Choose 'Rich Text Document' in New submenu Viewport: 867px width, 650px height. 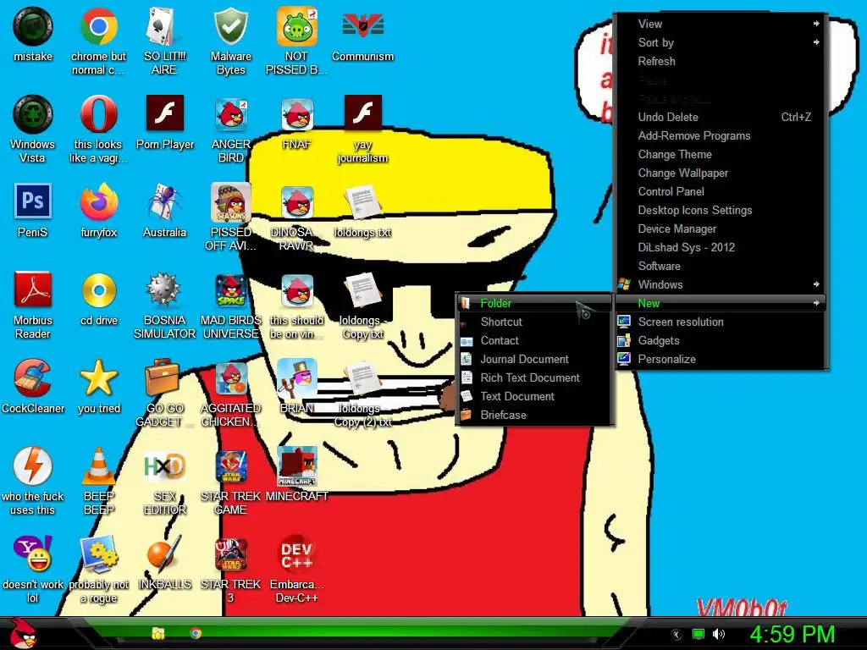534,378
